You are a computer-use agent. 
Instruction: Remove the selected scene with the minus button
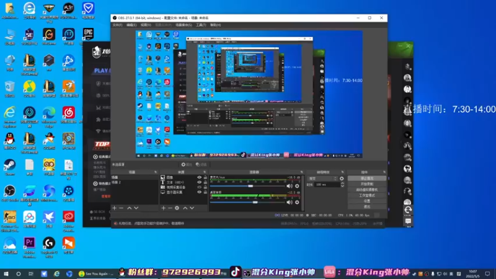[122, 208]
